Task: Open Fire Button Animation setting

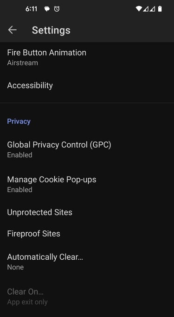Action: click(x=87, y=57)
